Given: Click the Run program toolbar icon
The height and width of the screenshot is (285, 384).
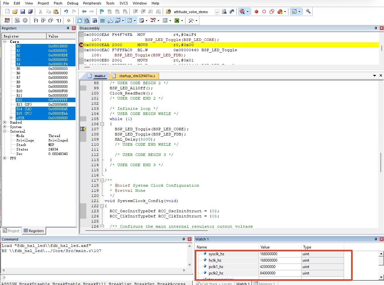Looking at the screenshot, I should [x=17, y=20].
